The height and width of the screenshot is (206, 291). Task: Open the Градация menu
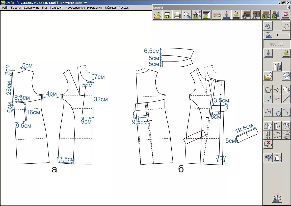pyautogui.click(x=56, y=8)
